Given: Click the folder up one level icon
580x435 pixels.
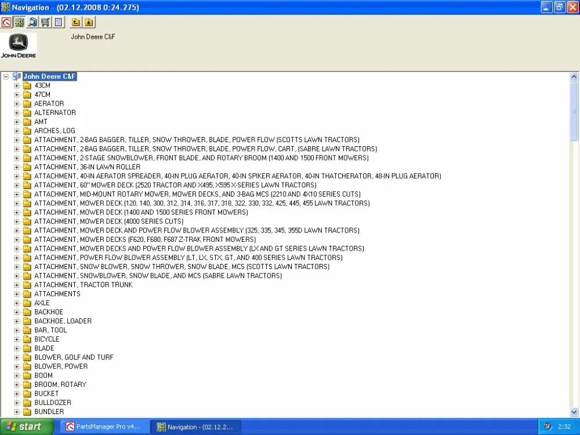Looking at the screenshot, I should tap(75, 22).
